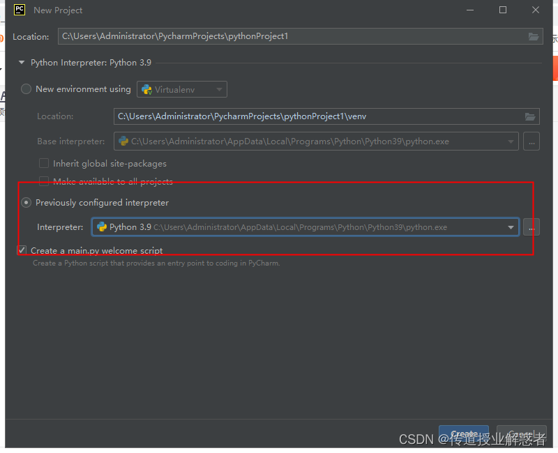558x453 pixels.
Task: Collapse the Python Interpreter section
Action: pyautogui.click(x=22, y=63)
